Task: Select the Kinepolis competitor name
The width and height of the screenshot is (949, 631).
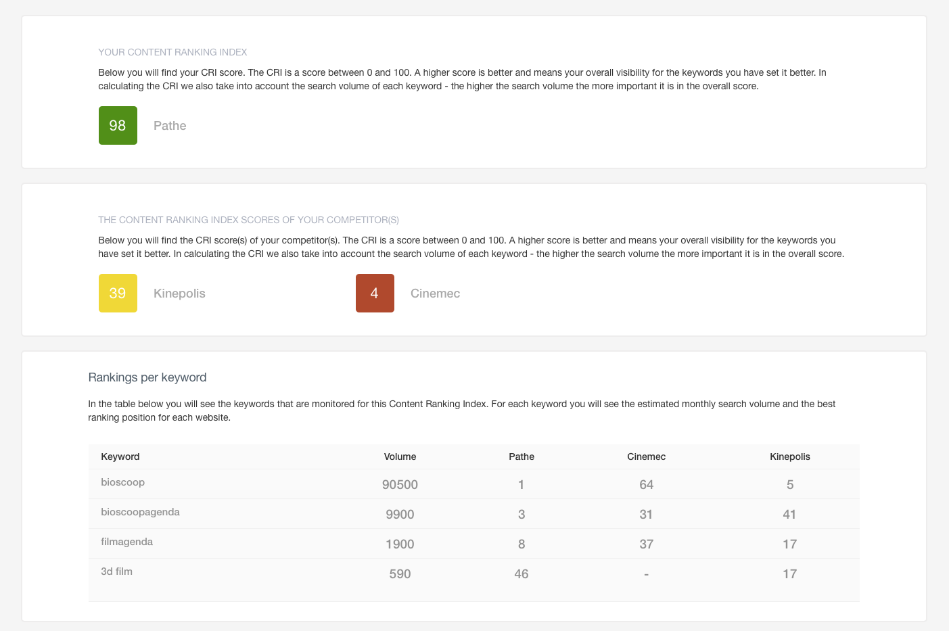Action: (x=179, y=294)
